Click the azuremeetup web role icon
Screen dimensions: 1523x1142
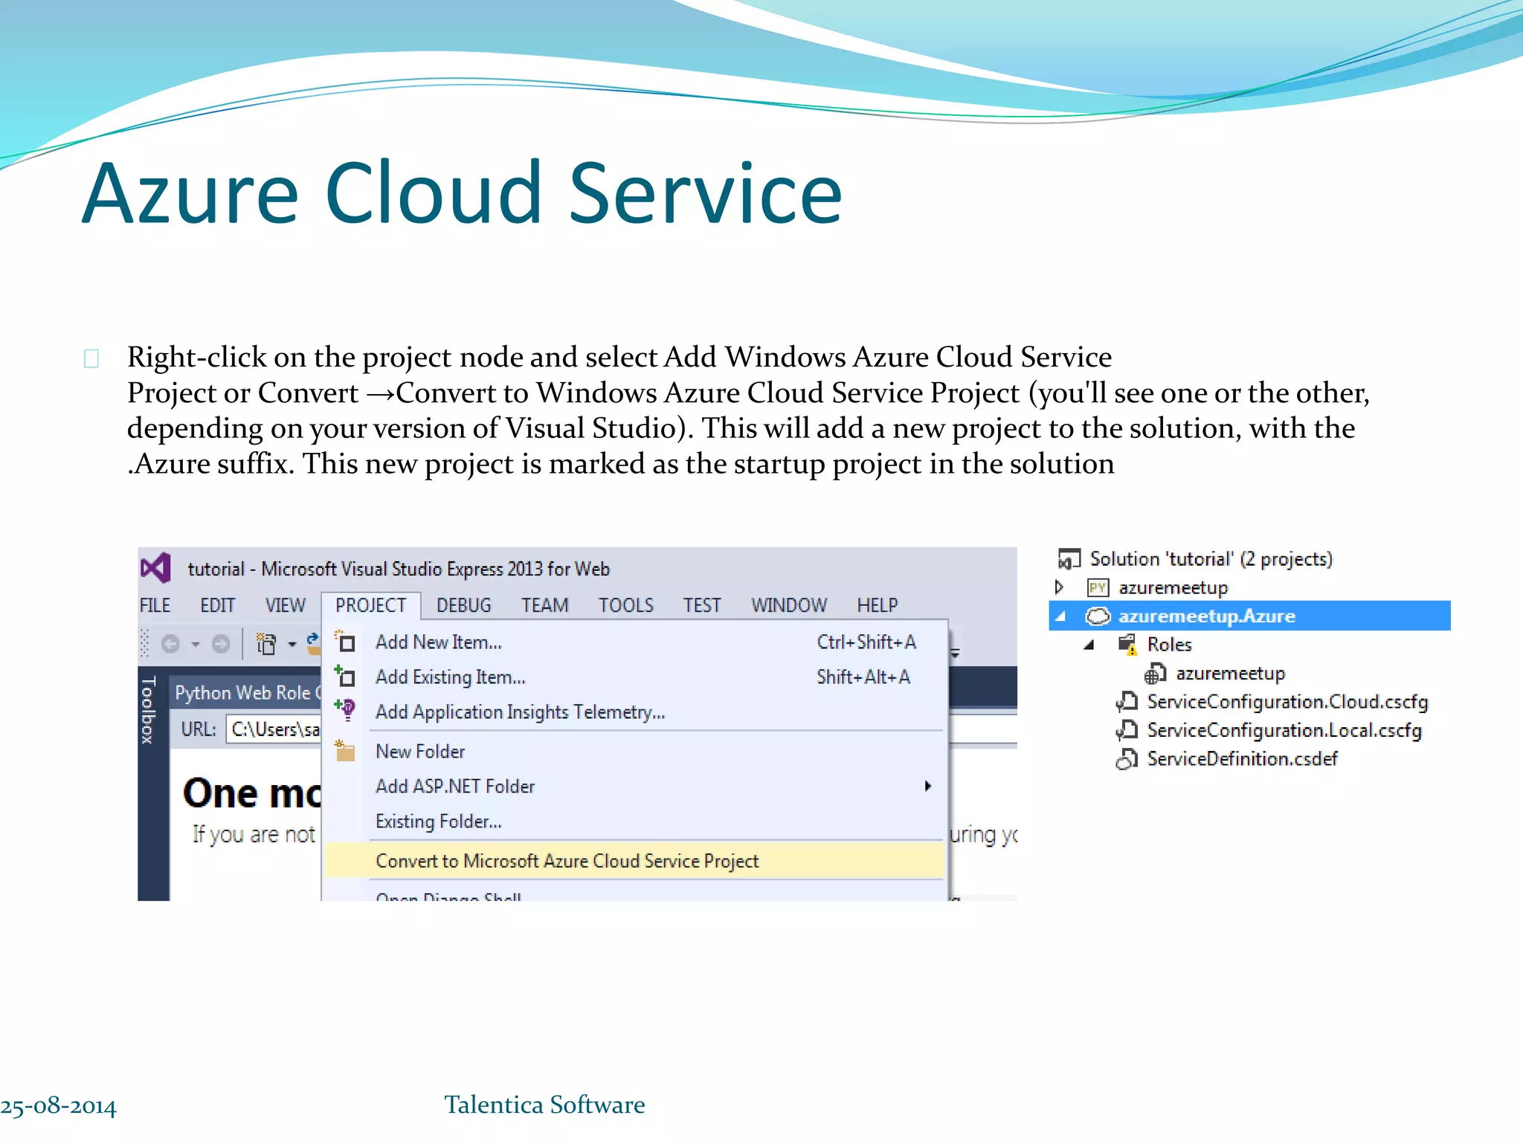point(1155,674)
